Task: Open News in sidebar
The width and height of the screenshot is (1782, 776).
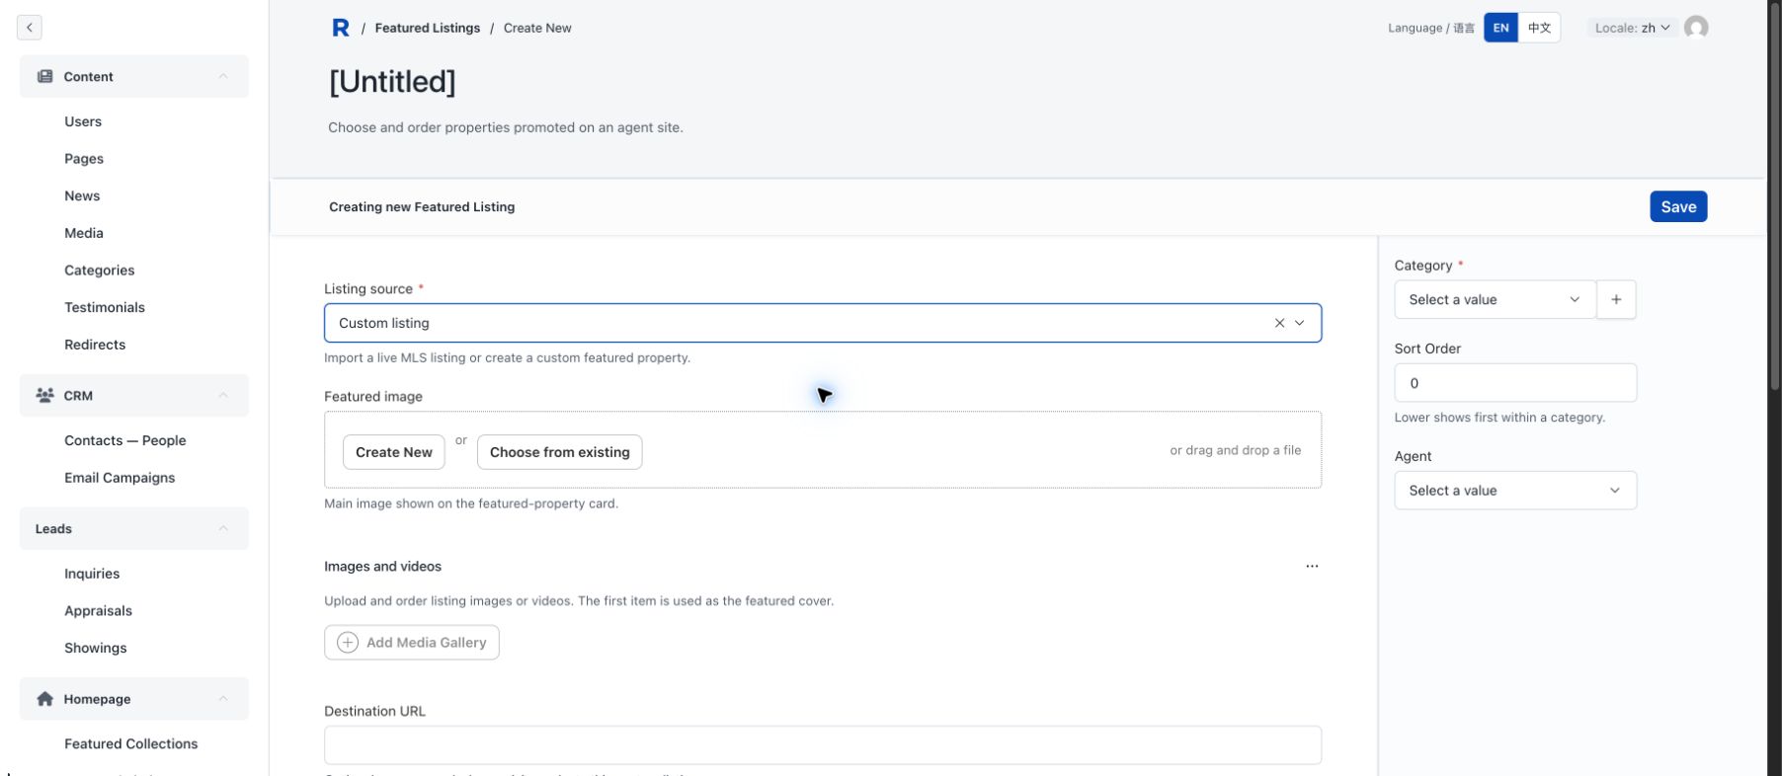Action: (82, 195)
